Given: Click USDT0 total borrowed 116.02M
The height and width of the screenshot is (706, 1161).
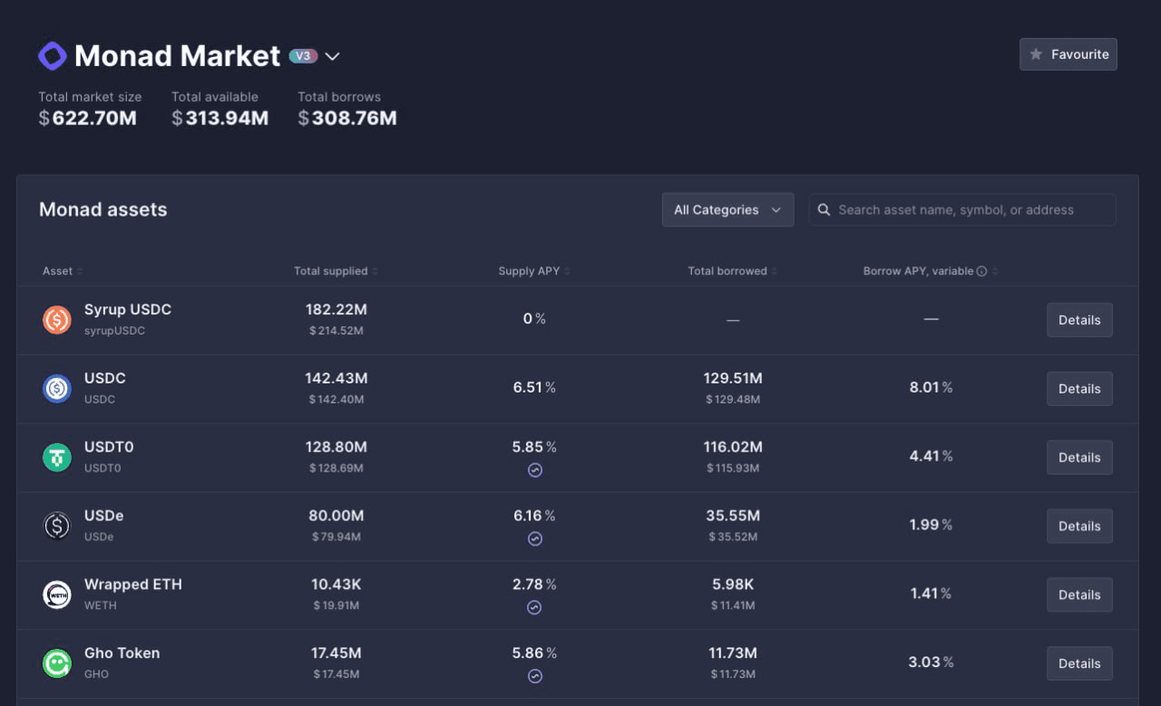Looking at the screenshot, I should pos(733,447).
